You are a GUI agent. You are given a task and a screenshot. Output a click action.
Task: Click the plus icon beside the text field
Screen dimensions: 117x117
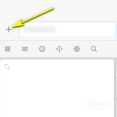[x=9, y=29]
